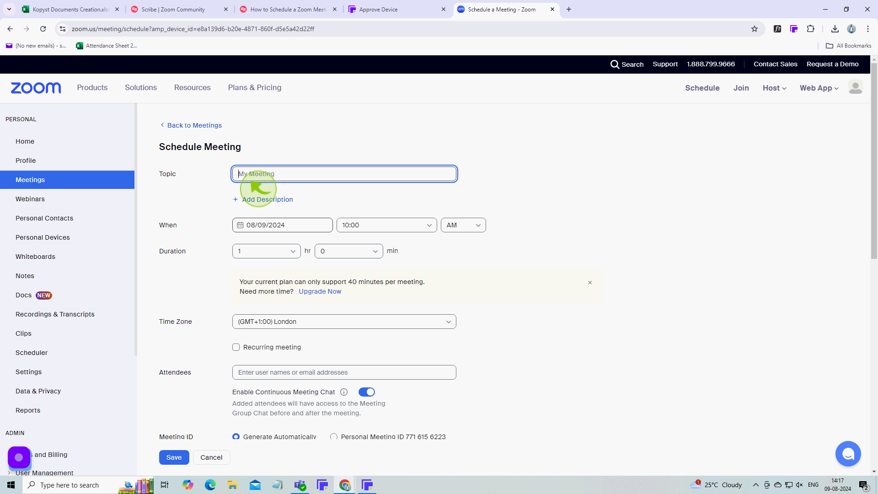Click the Meetings sidebar icon

click(x=30, y=180)
